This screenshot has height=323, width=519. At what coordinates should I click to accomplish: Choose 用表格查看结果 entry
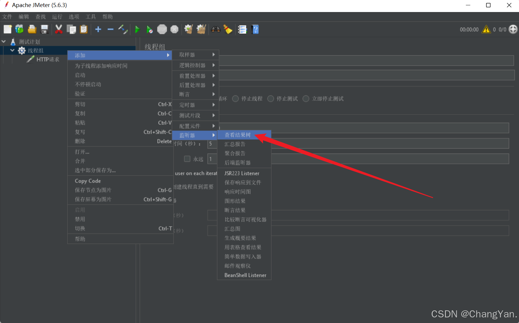244,247
